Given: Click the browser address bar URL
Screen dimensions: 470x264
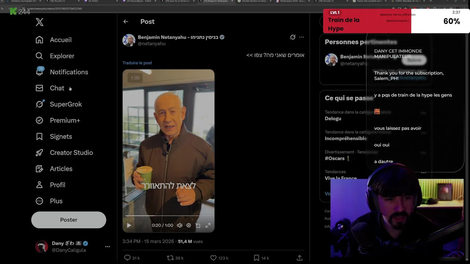Looking at the screenshot, I should click(x=54, y=8).
